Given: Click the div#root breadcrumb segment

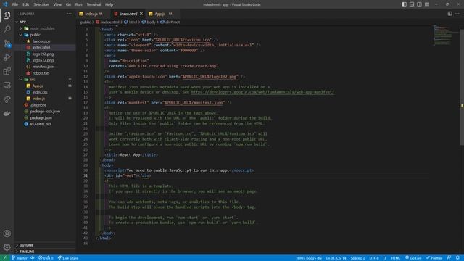Looking at the screenshot, I should click(x=173, y=22).
